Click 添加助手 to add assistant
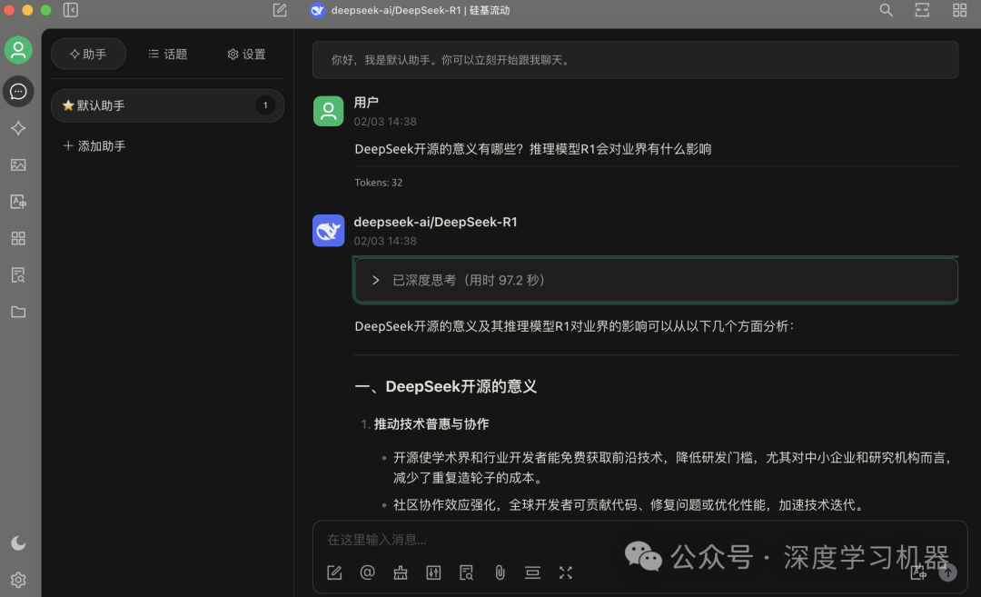 click(94, 145)
